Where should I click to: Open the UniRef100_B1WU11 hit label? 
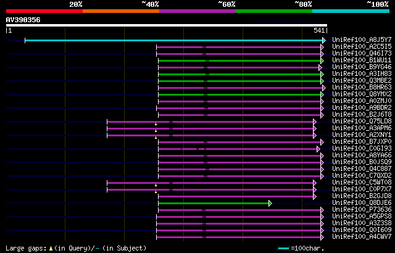[362, 60]
